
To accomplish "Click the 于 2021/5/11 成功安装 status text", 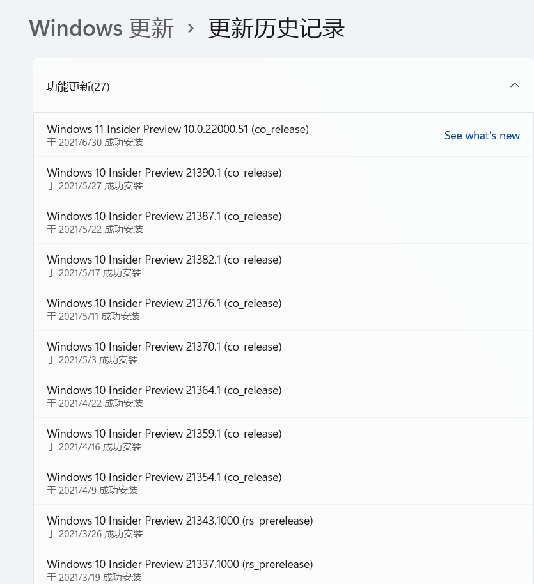I will coord(93,317).
